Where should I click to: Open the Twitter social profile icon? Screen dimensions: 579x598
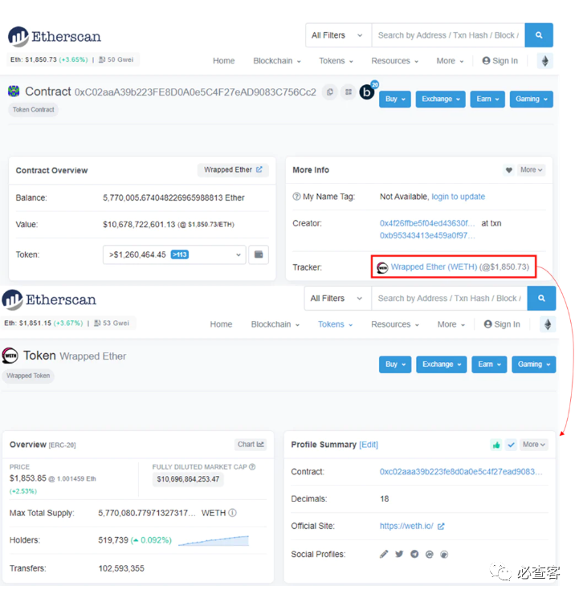[399, 554]
